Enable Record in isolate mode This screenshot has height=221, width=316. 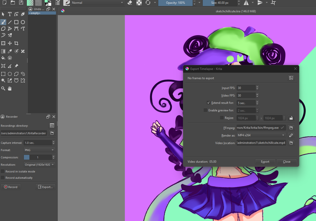[3, 171]
